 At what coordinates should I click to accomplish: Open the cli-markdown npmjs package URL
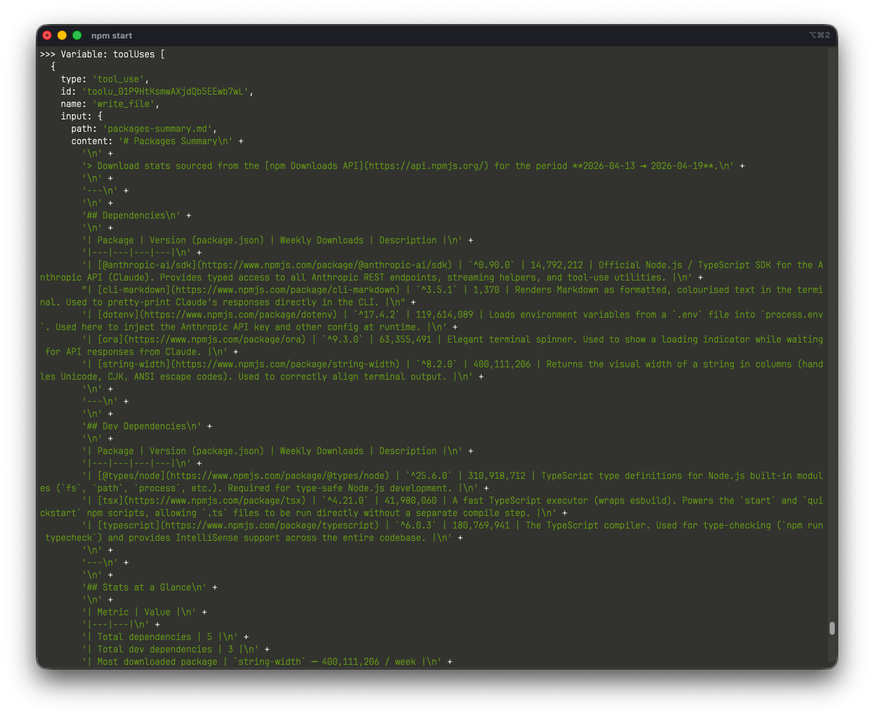point(285,290)
